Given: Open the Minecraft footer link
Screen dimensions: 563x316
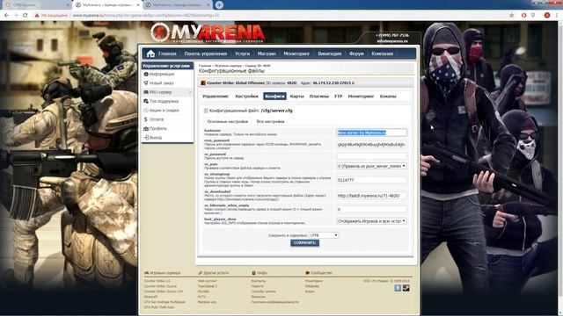Looking at the screenshot, I should pyautogui.click(x=150, y=297).
